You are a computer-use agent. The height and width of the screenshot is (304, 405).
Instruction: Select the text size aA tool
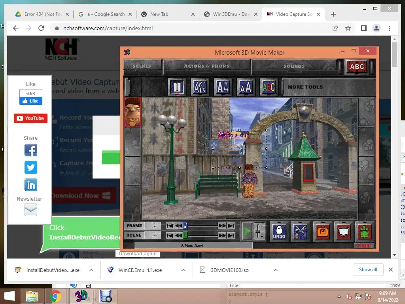coord(246,87)
